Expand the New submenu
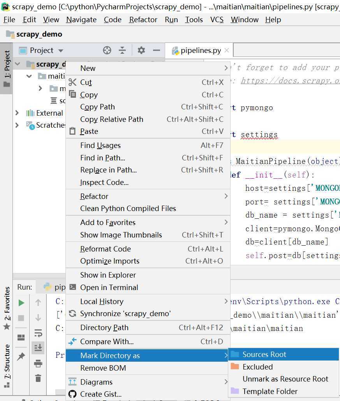The image size is (340, 401). [148, 68]
